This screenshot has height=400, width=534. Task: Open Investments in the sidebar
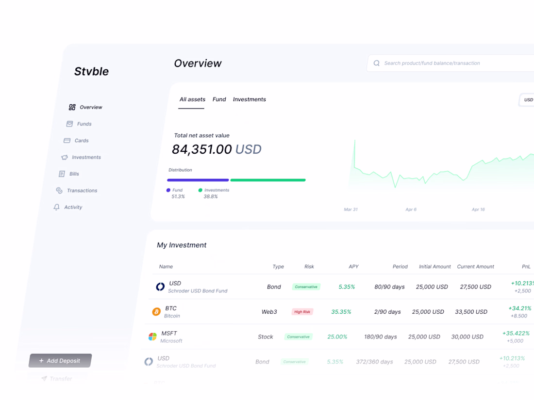pyautogui.click(x=81, y=157)
